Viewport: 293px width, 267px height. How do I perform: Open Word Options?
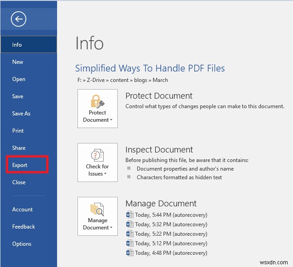(x=29, y=244)
